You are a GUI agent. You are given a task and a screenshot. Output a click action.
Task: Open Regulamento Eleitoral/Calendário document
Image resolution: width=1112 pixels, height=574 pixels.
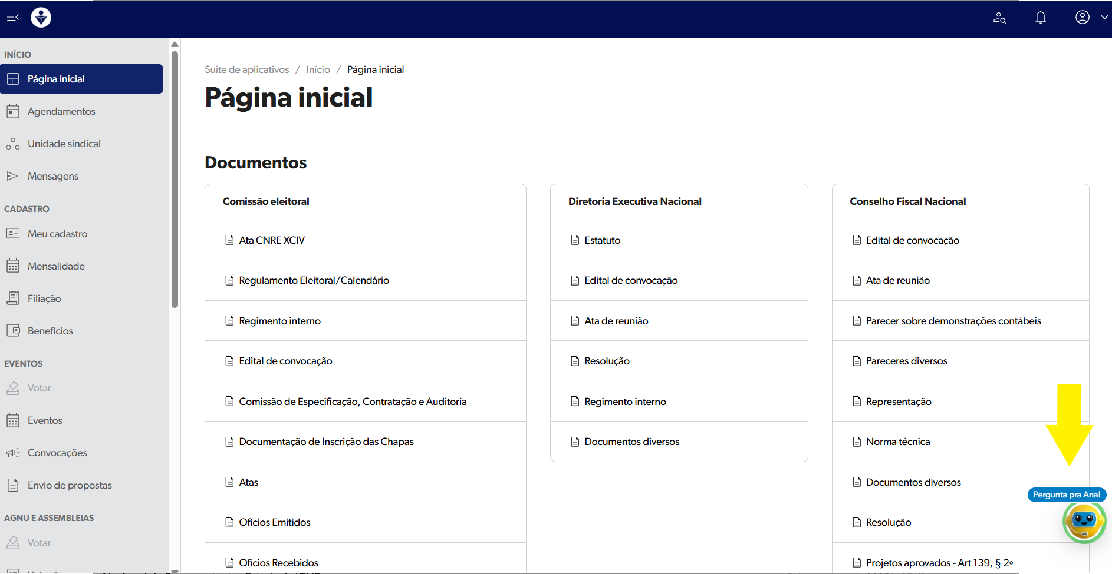[314, 280]
